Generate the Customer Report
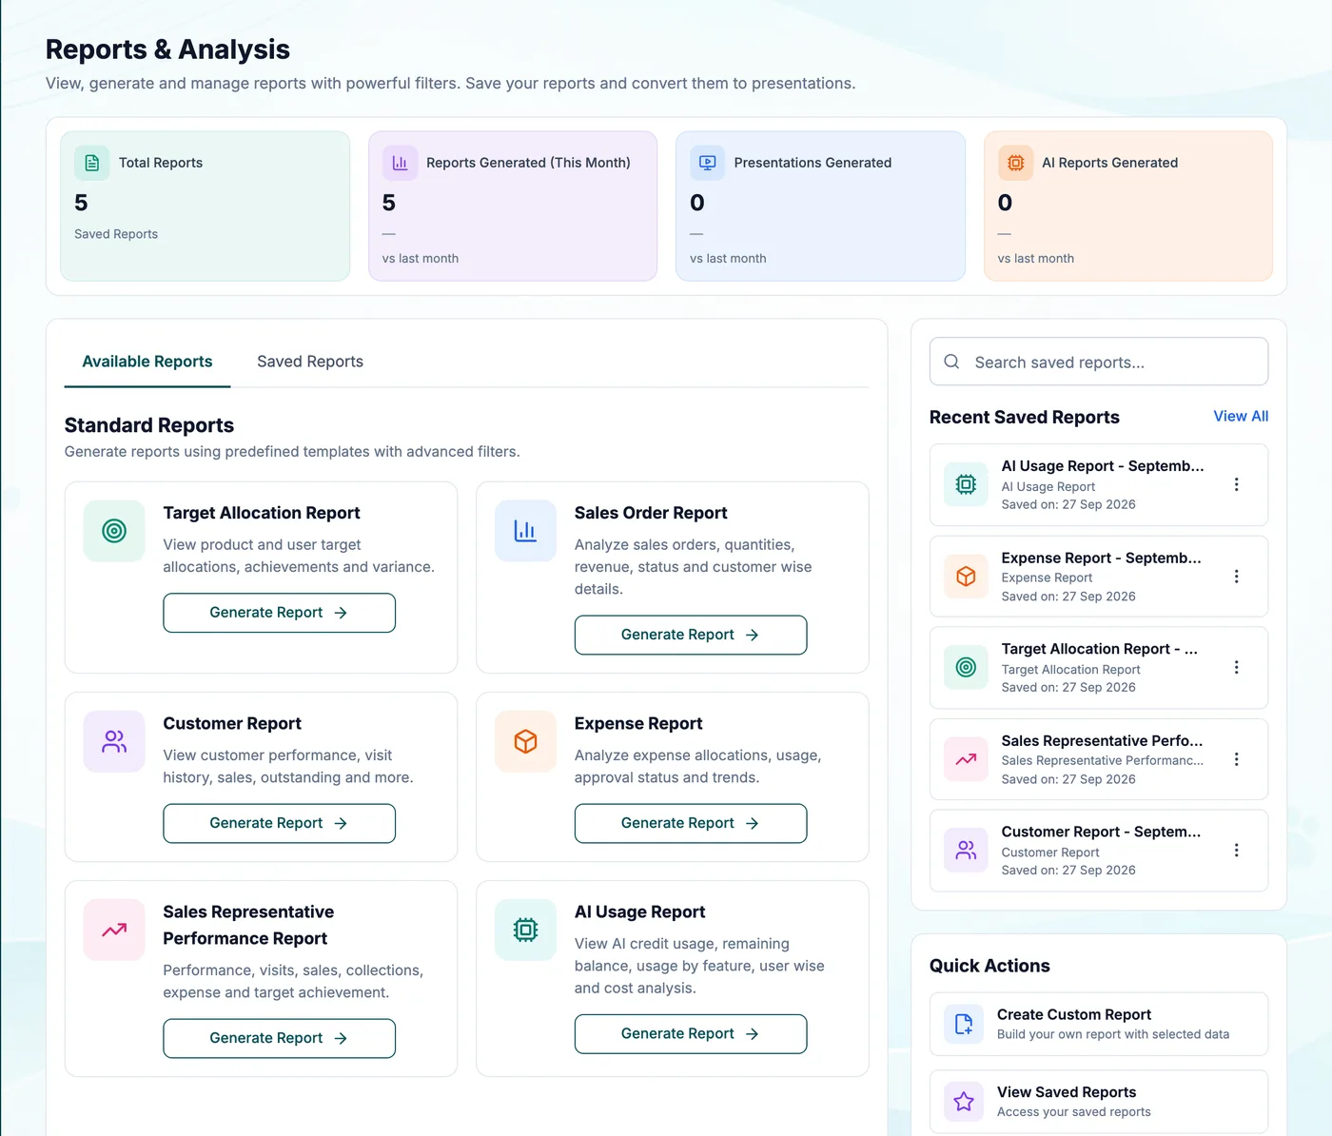The image size is (1332, 1136). pos(279,823)
